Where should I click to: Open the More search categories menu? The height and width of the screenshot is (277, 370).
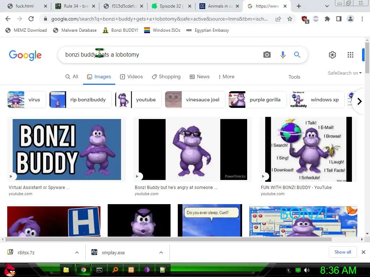pos(226,76)
